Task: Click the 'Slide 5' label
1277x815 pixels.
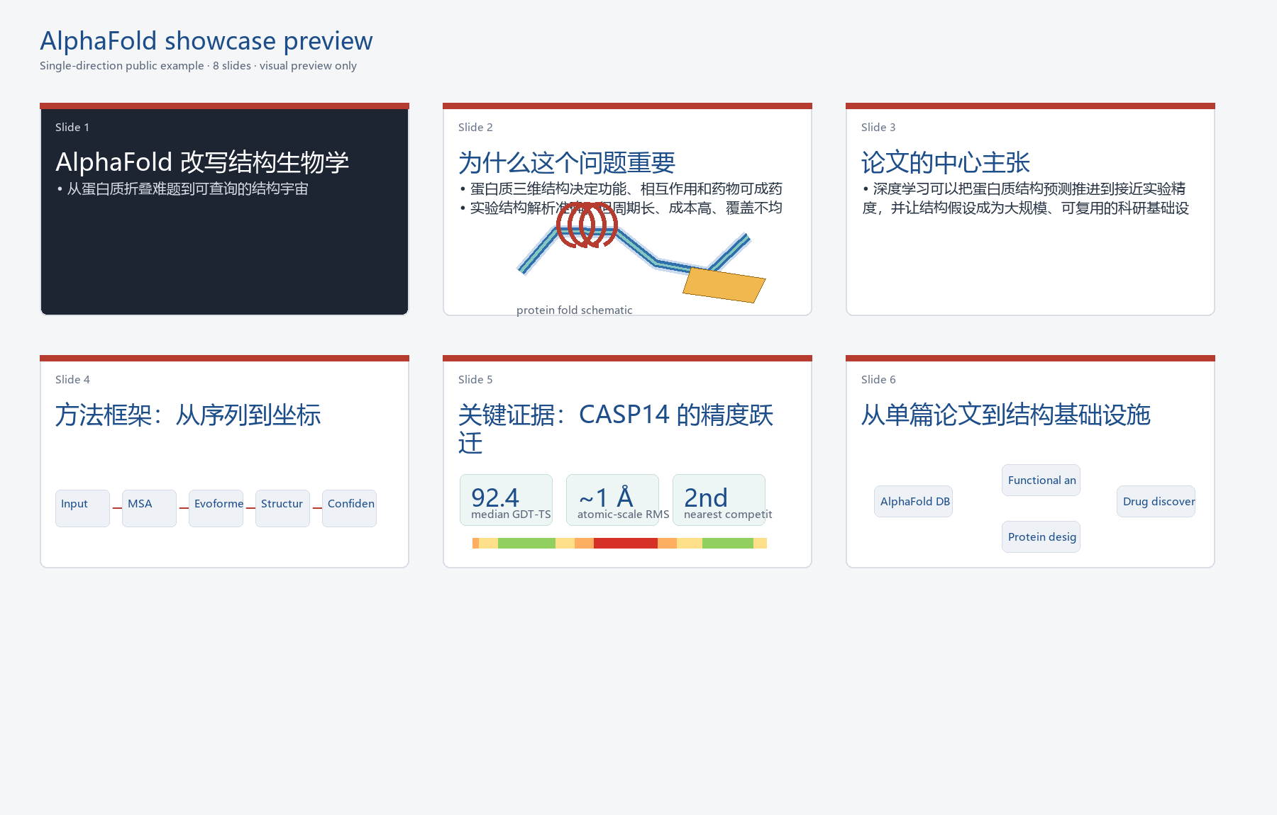Action: pyautogui.click(x=475, y=380)
